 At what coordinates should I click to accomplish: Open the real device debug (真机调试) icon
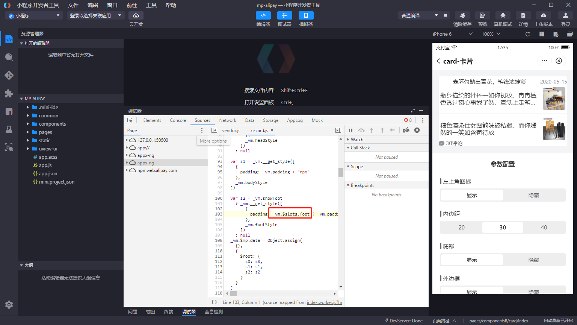[503, 15]
